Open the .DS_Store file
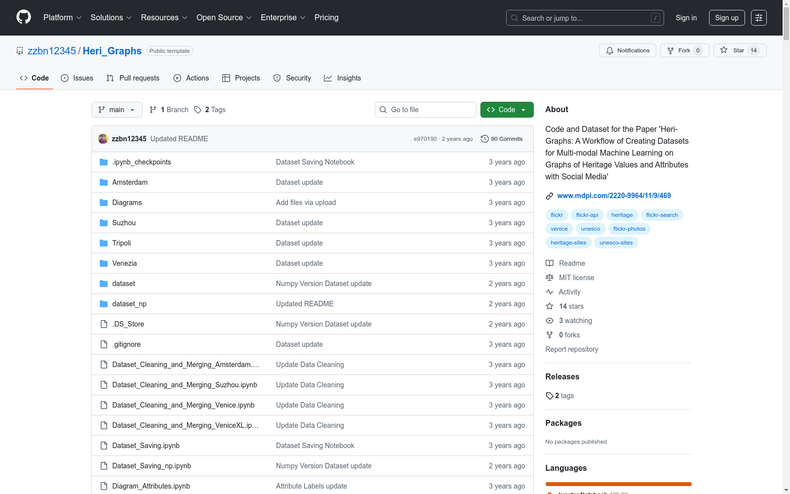 [x=128, y=324]
